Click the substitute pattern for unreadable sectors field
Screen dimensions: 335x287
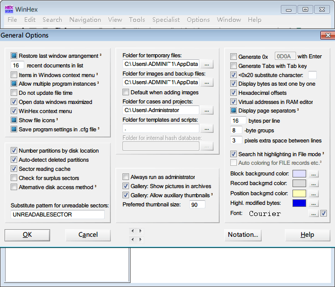(x=58, y=214)
